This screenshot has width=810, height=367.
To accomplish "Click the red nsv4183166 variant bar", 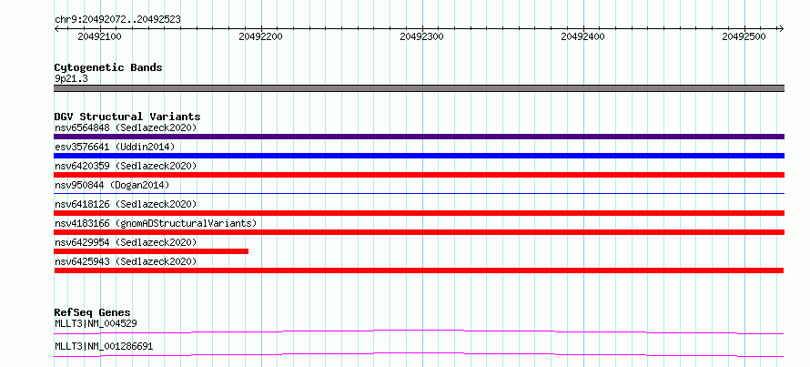I will (419, 232).
